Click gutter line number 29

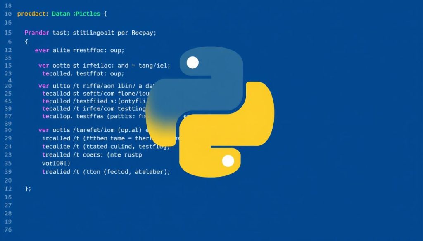tap(8, 138)
